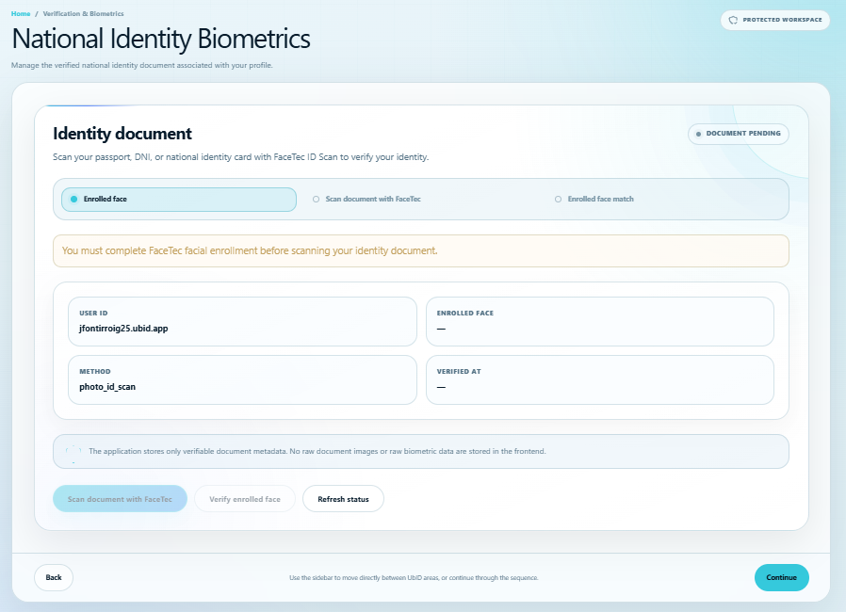Click the shield icon in Protected Workspace badge
Image resolution: width=846 pixels, height=612 pixels.
coord(733,20)
